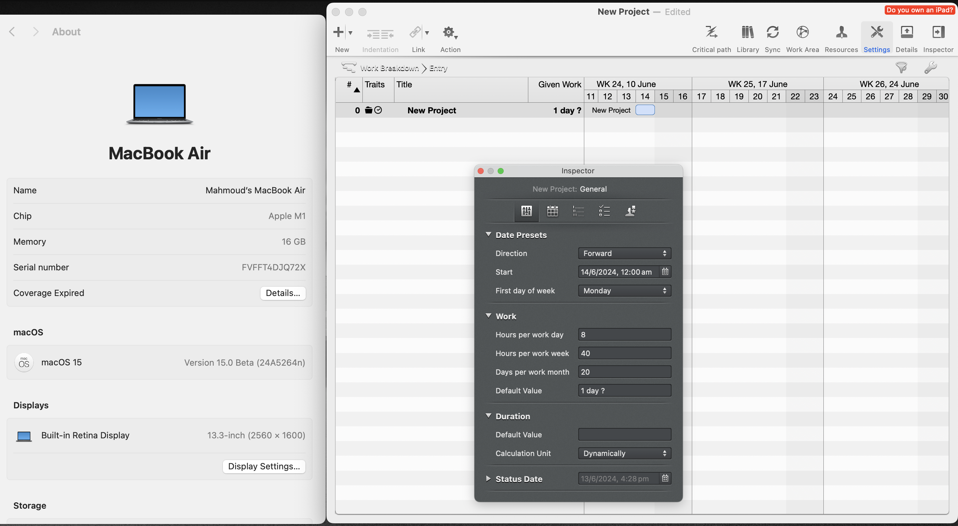958x526 pixels.
Task: Open the Resources view
Action: coord(841,32)
